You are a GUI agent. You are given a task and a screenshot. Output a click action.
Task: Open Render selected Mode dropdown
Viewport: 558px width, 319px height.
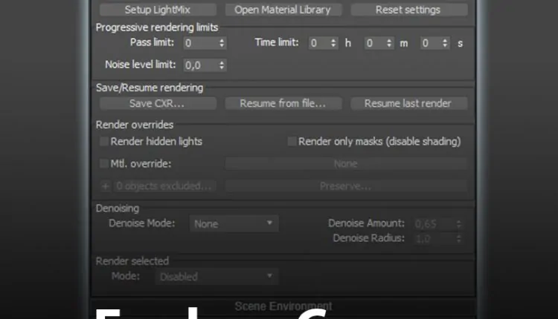coord(217,277)
